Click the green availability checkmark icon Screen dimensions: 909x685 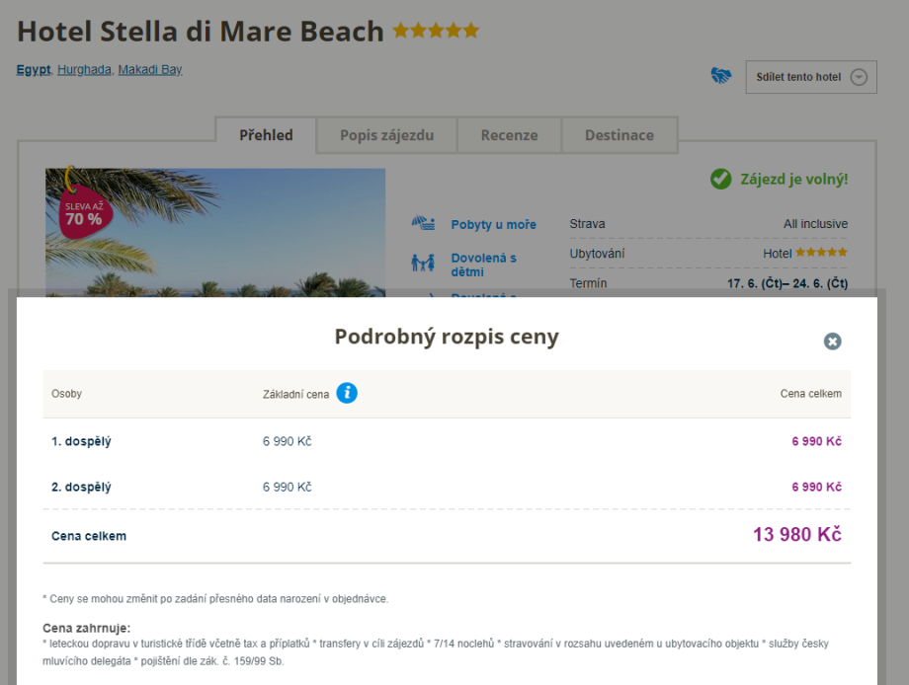tap(721, 180)
